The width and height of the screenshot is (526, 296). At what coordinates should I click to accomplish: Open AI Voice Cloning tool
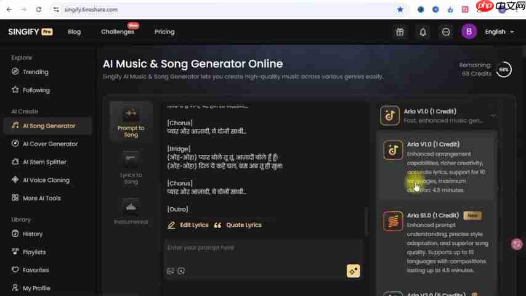tap(41, 180)
